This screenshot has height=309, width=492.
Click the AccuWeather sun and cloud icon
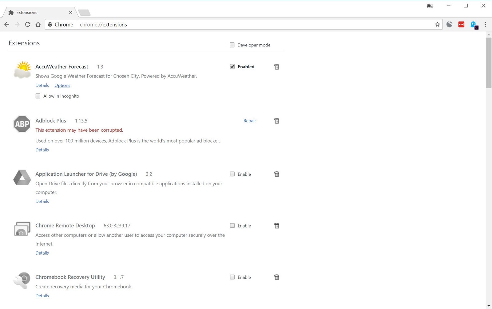pos(22,70)
